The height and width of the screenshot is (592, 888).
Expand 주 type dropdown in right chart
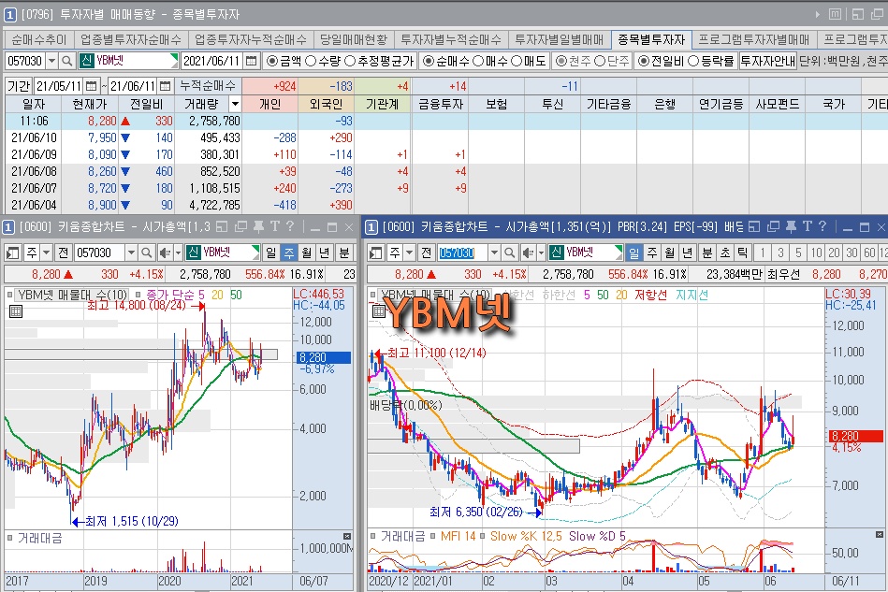[410, 253]
